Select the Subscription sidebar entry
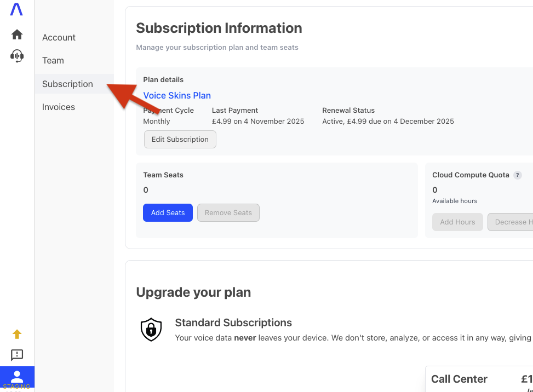Image resolution: width=533 pixels, height=392 pixels. click(67, 84)
